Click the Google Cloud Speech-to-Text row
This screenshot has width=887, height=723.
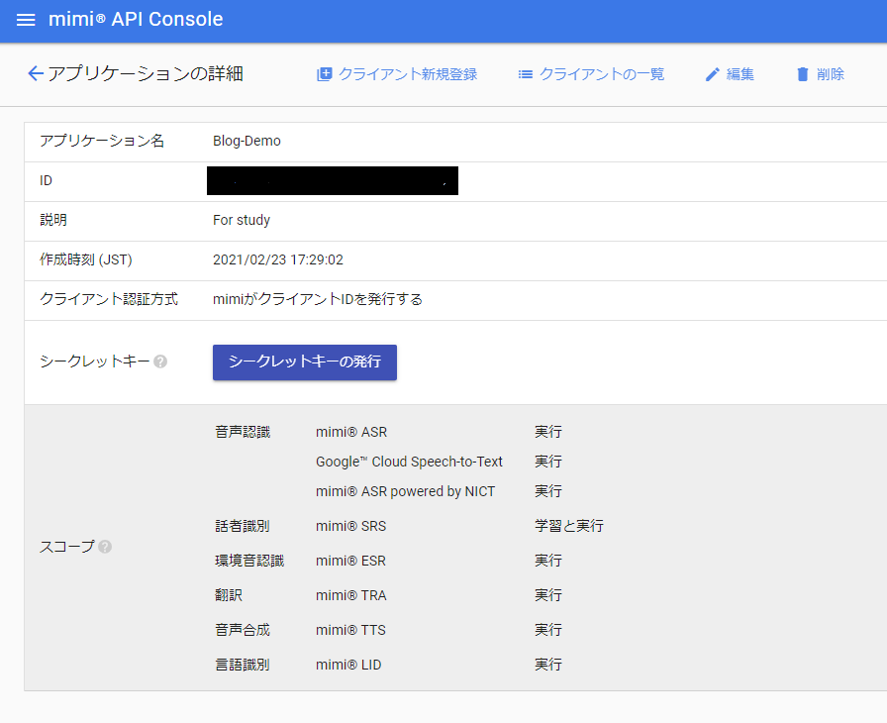(x=409, y=462)
